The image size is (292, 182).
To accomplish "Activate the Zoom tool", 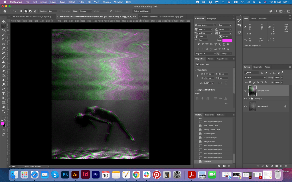I will [x=3, y=111].
